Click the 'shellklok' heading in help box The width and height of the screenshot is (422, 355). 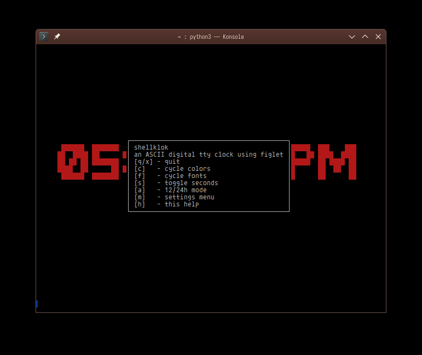pos(151,147)
